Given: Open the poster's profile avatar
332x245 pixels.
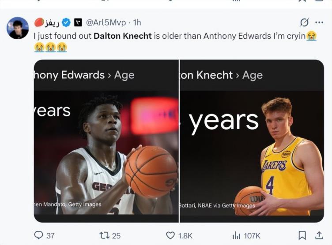Looking at the screenshot, I should tap(18, 28).
